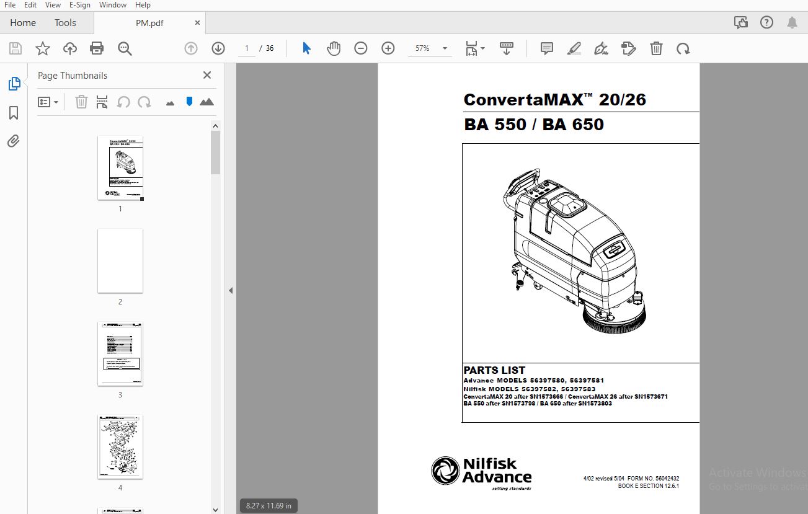The image size is (808, 514).
Task: Toggle the Page Thumbnails pane icon
Action: pyautogui.click(x=14, y=84)
